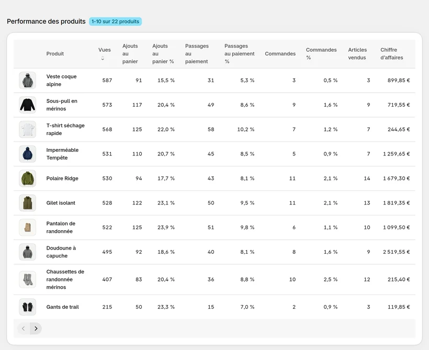Open Polaire Ridge green fleece thumbnail

pyautogui.click(x=27, y=178)
